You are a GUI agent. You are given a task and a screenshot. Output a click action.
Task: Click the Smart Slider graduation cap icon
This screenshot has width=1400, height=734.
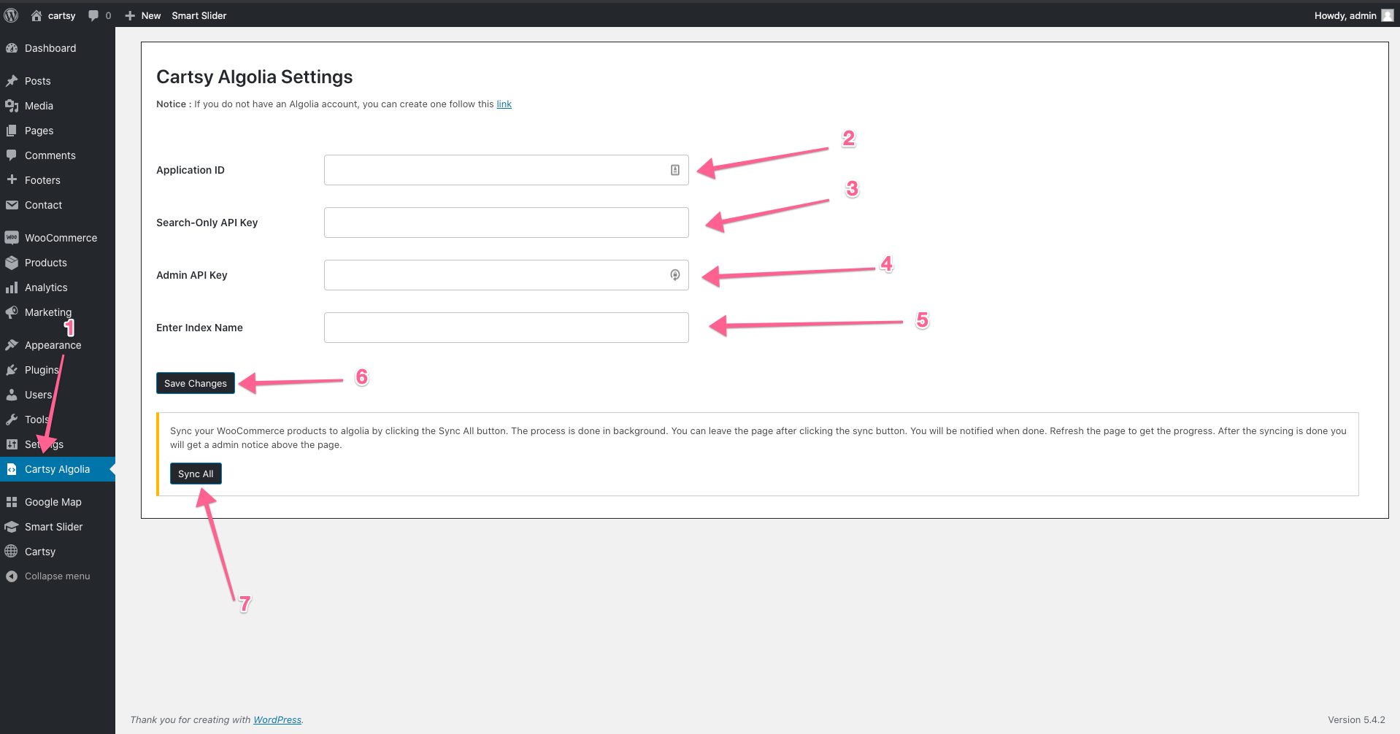tap(12, 527)
